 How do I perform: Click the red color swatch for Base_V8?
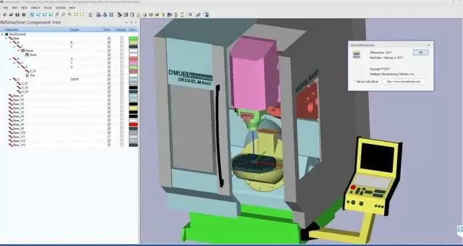tap(133, 125)
